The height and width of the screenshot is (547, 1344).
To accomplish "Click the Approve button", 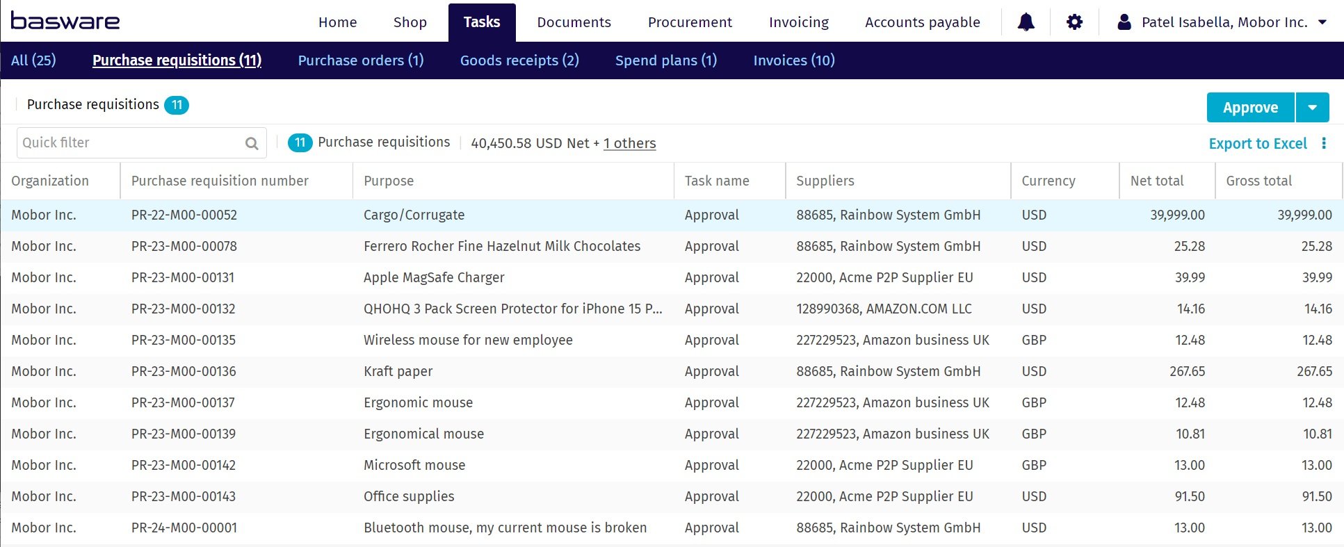I will 1250,108.
